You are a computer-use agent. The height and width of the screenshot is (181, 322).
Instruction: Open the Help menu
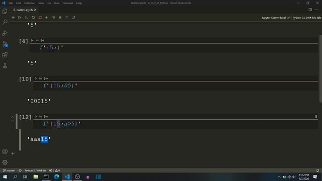click(x=79, y=3)
